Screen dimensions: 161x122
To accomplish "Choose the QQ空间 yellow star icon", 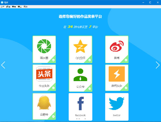I will click(80, 46).
